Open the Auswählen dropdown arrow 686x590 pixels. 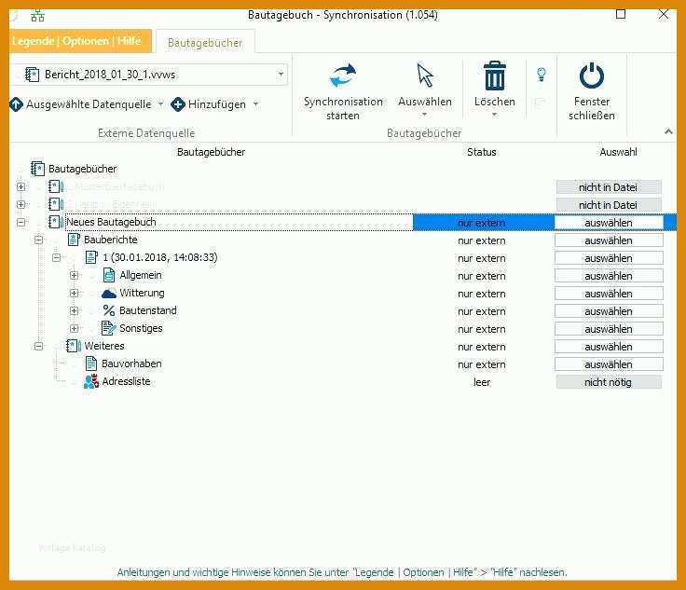tap(424, 115)
